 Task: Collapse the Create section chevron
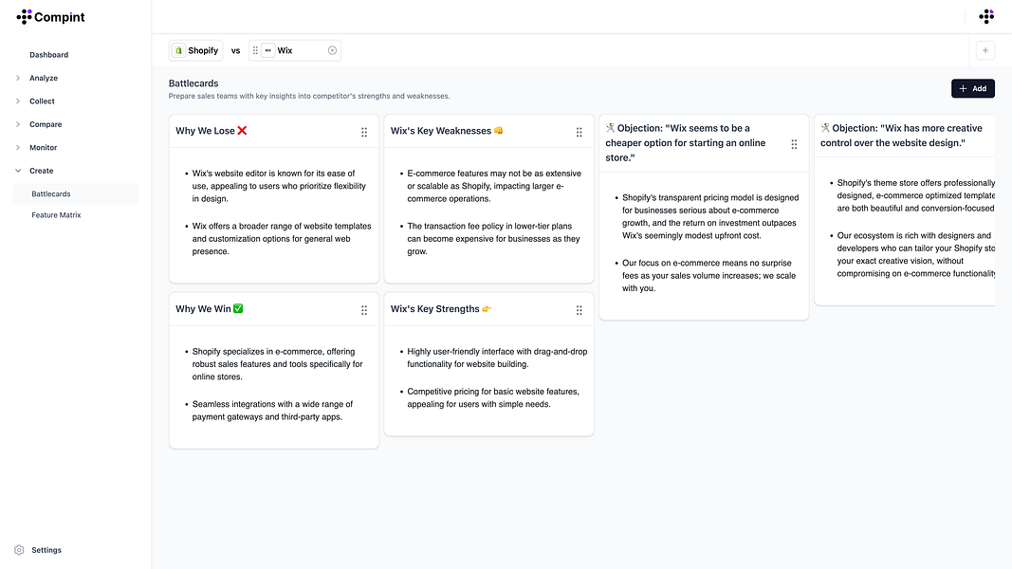click(18, 171)
